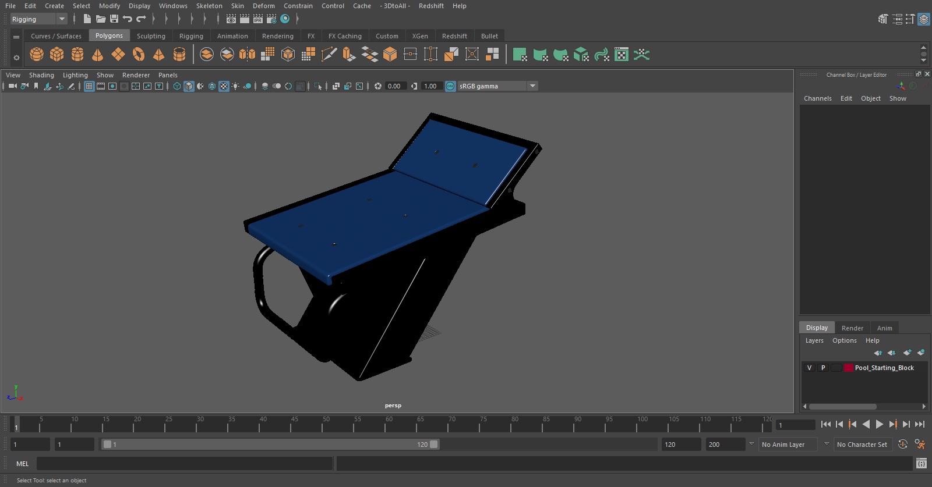Click the Pool_Starting_Block layer color swatch

tap(849, 368)
